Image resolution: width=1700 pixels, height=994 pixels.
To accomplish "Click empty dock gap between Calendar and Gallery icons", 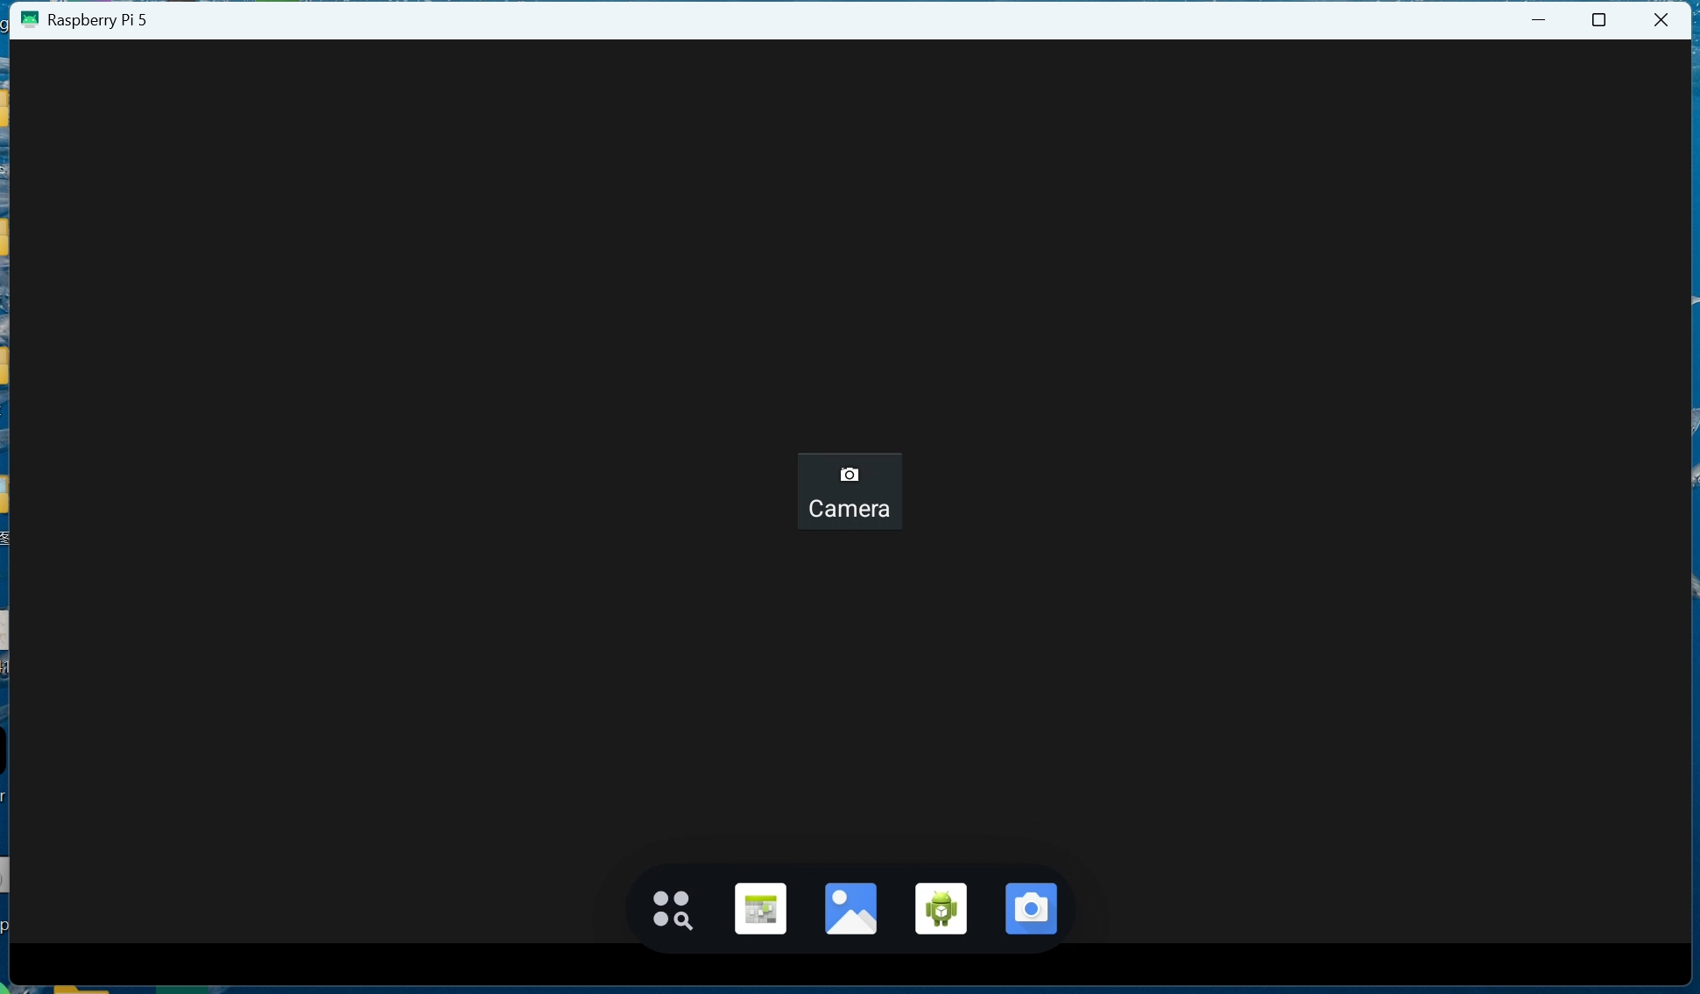I will [x=806, y=909].
